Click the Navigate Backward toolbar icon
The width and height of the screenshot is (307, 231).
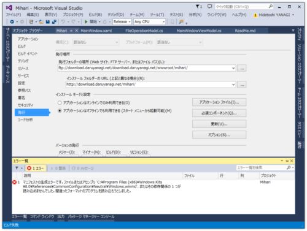tap(12, 21)
